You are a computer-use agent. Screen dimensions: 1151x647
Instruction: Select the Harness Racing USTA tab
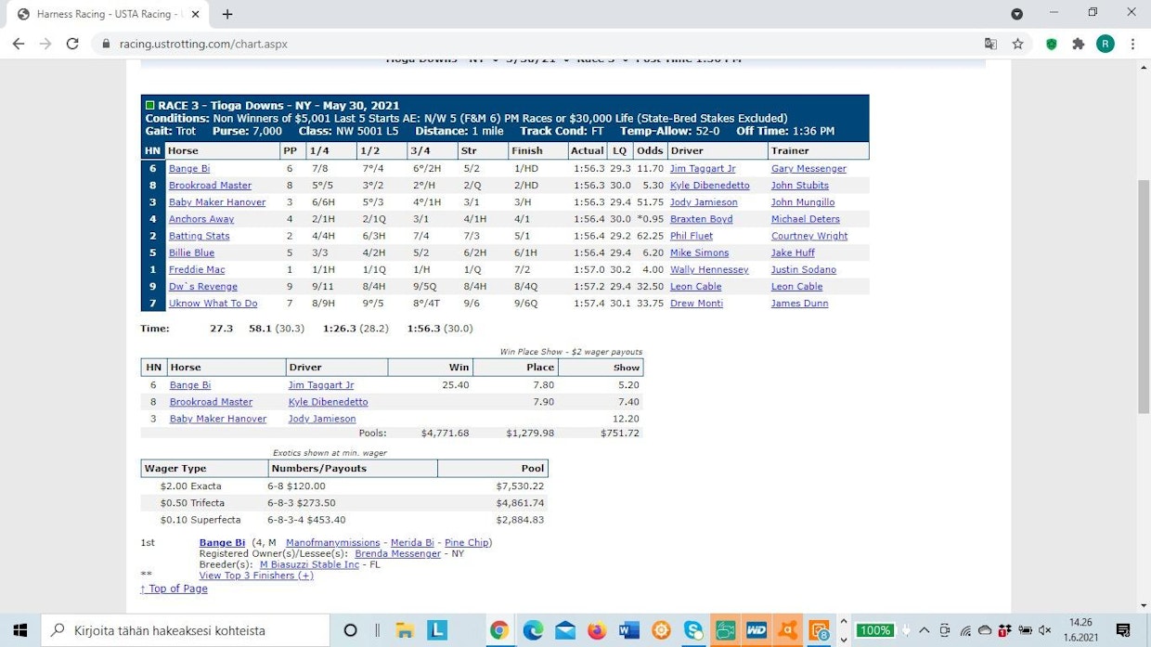[x=104, y=14]
